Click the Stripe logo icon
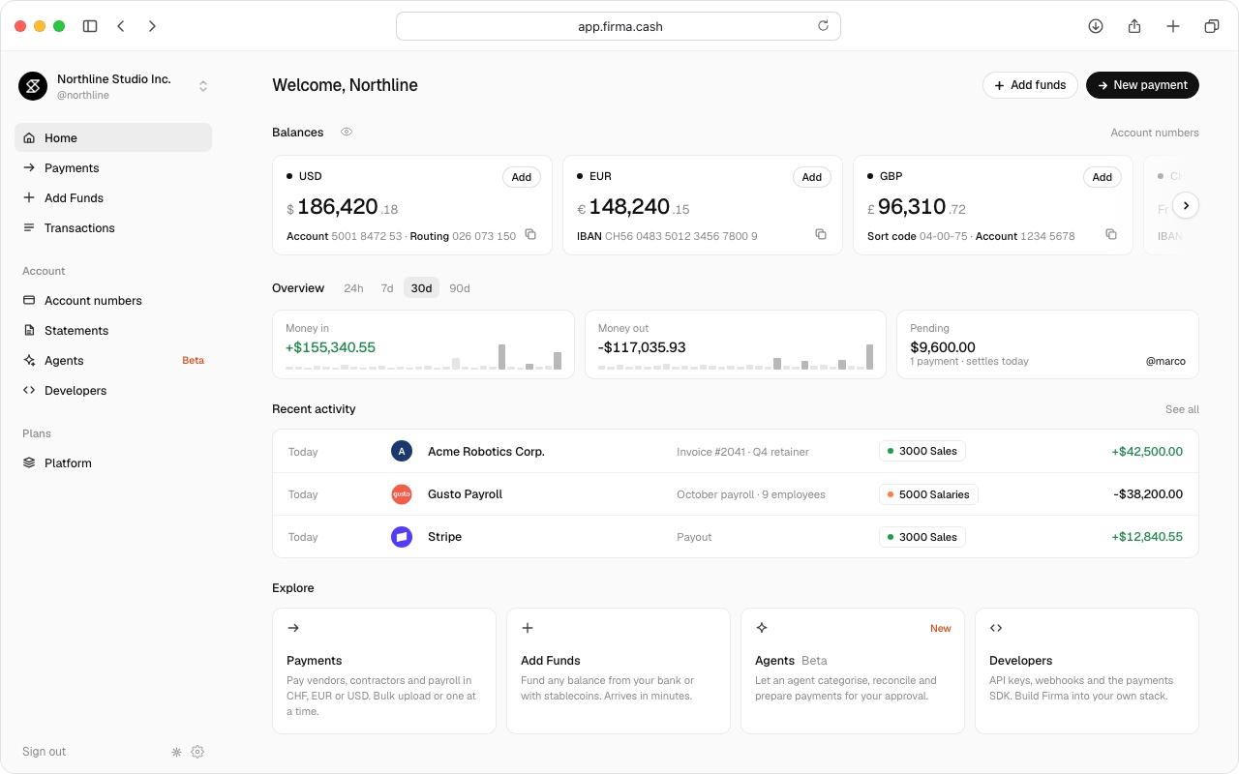This screenshot has height=774, width=1239. point(402,536)
